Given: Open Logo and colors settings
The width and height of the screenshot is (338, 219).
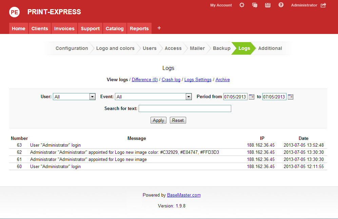Looking at the screenshot, I should click(x=115, y=48).
